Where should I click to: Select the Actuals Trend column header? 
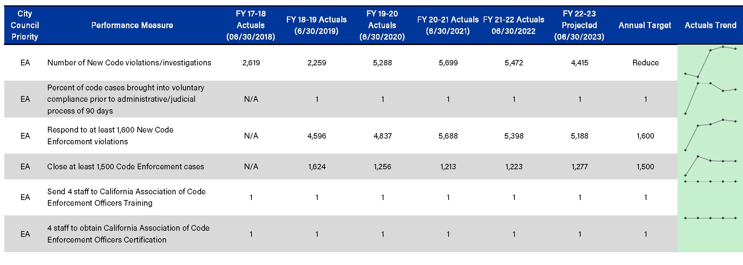coord(710,25)
